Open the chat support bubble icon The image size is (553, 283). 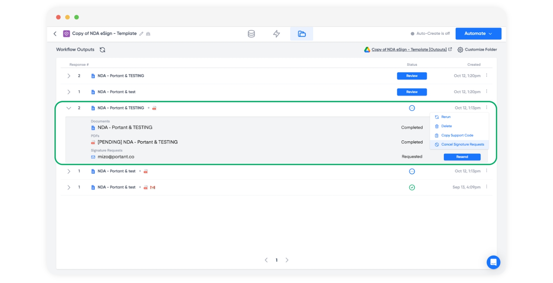(493, 262)
